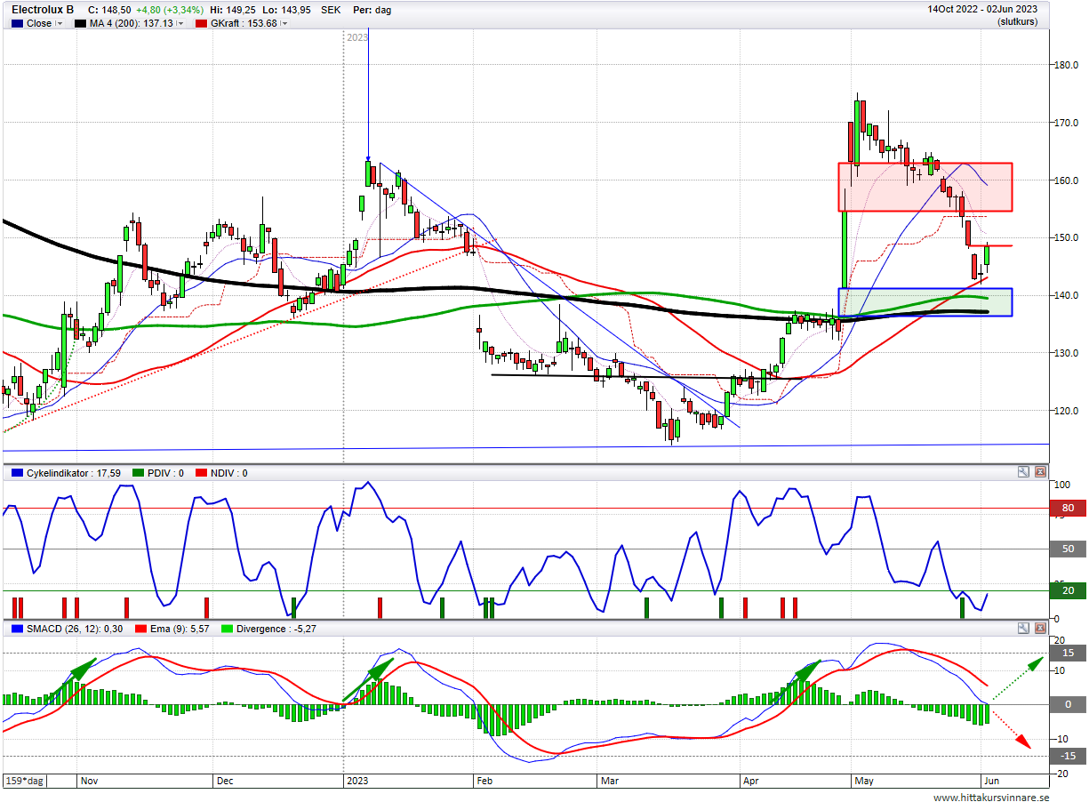Click the Dec label on time axis

225,781
